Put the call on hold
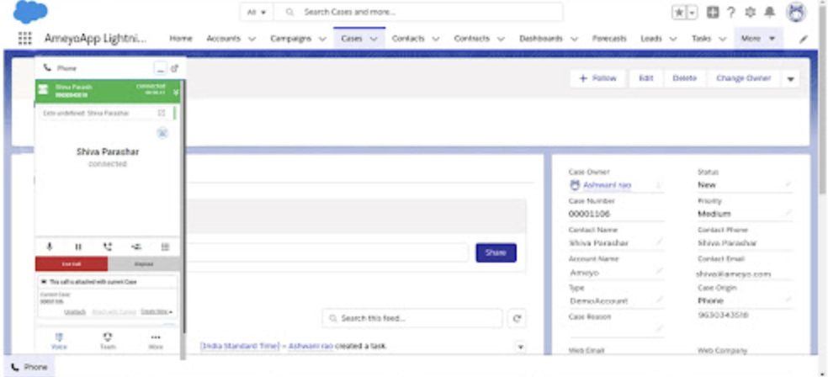 click(x=78, y=247)
